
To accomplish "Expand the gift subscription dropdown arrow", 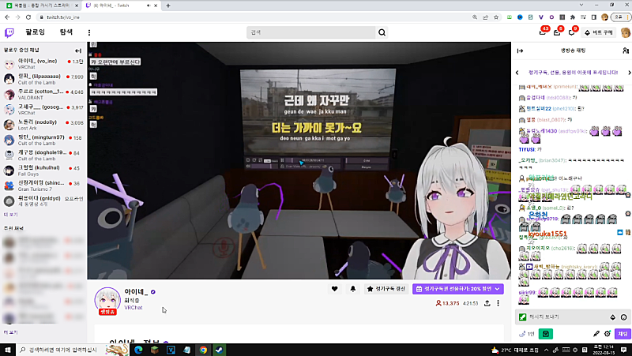I will pos(498,289).
